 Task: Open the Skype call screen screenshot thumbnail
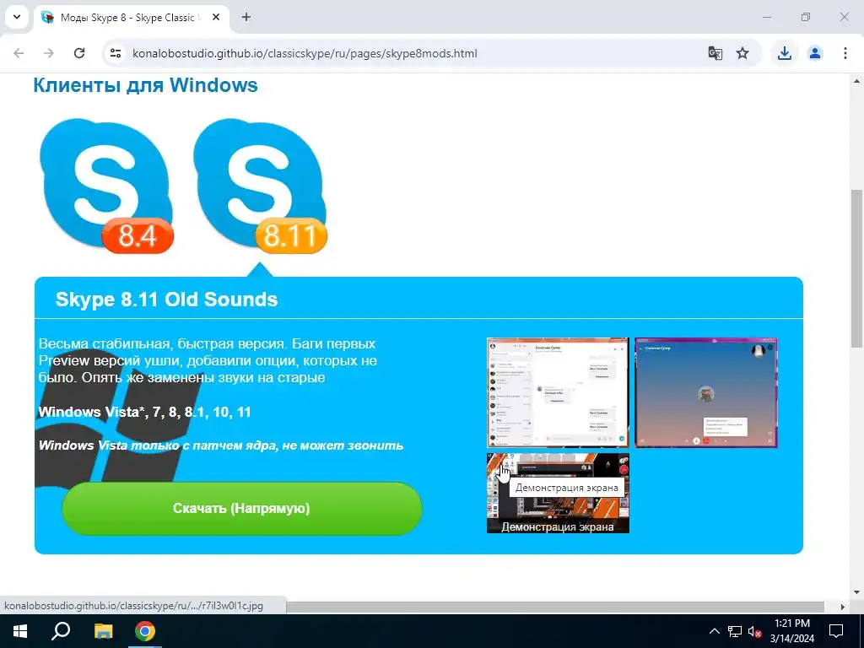[706, 392]
